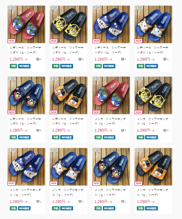The height and width of the screenshot is (219, 182).
Task: Open title link of ladies Swallows sandal
Action: pos(25,121)
